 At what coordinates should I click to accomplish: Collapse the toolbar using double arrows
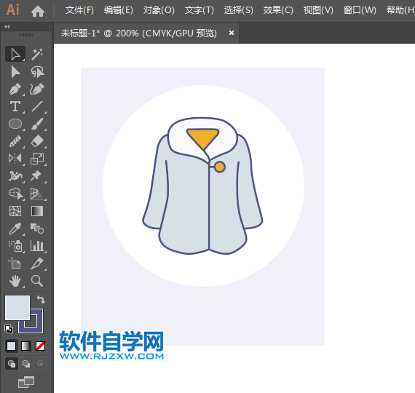[7, 26]
